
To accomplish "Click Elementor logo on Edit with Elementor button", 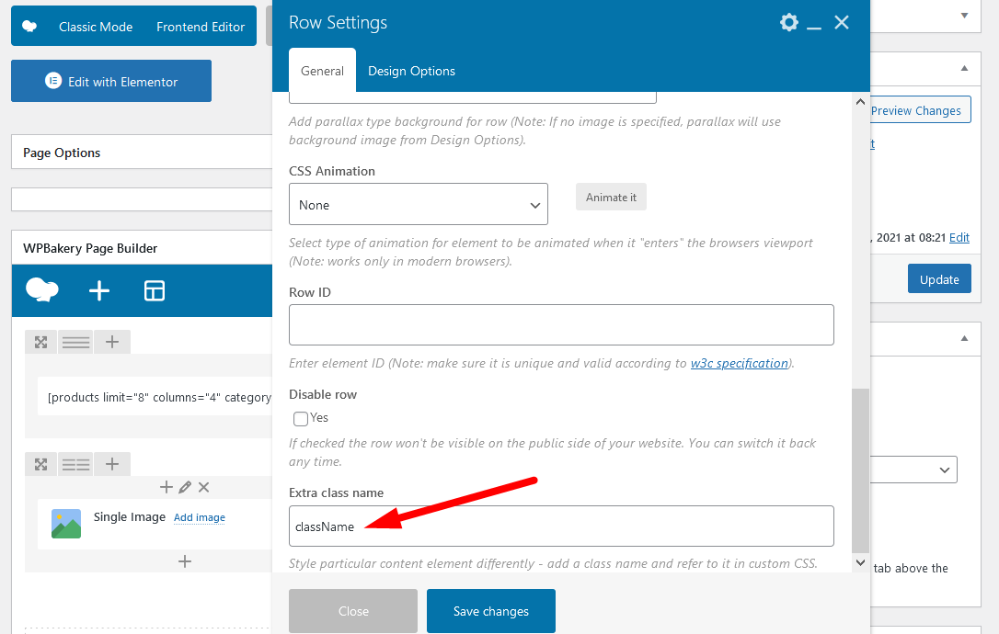I will [53, 81].
